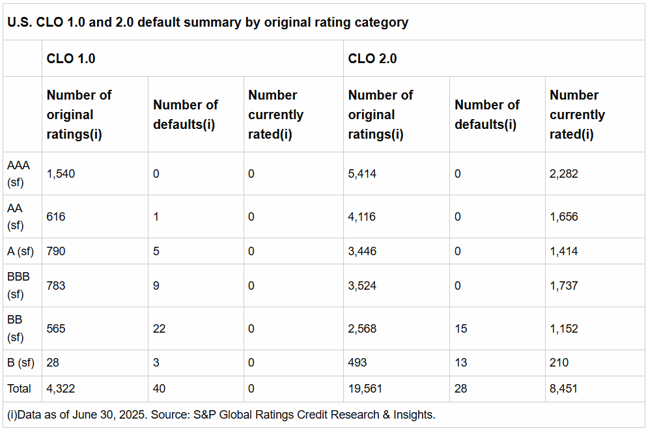Click CLO 1.0 Number of original ratings header
This screenshot has width=648, height=431.
coord(79,115)
